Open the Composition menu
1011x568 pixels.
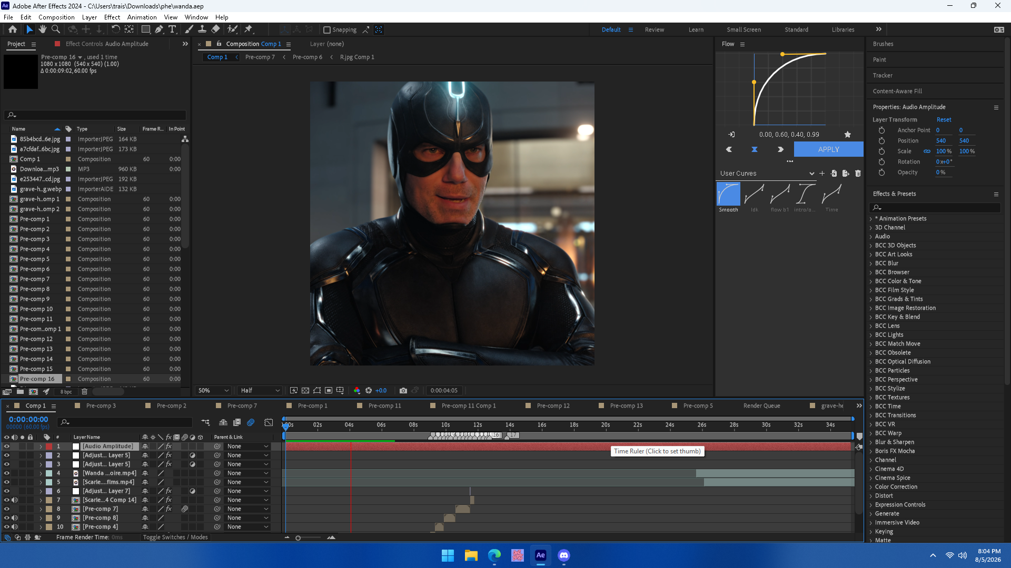click(56, 17)
